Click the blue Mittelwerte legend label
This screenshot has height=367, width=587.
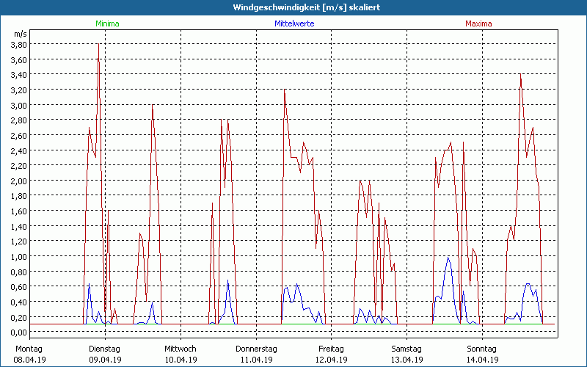293,23
